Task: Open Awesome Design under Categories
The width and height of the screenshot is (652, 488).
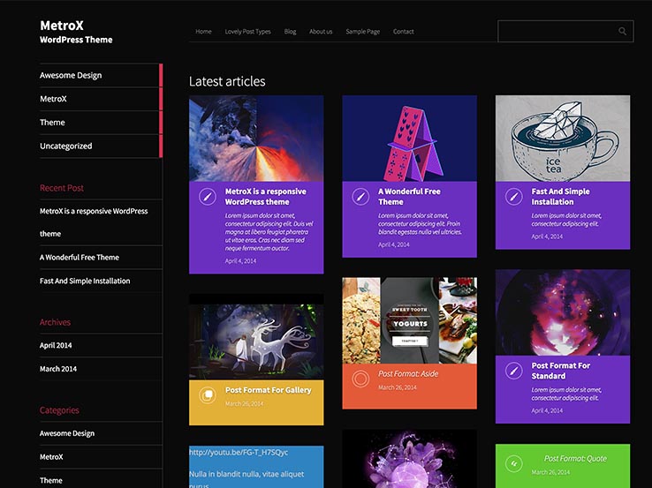Action: [x=67, y=433]
